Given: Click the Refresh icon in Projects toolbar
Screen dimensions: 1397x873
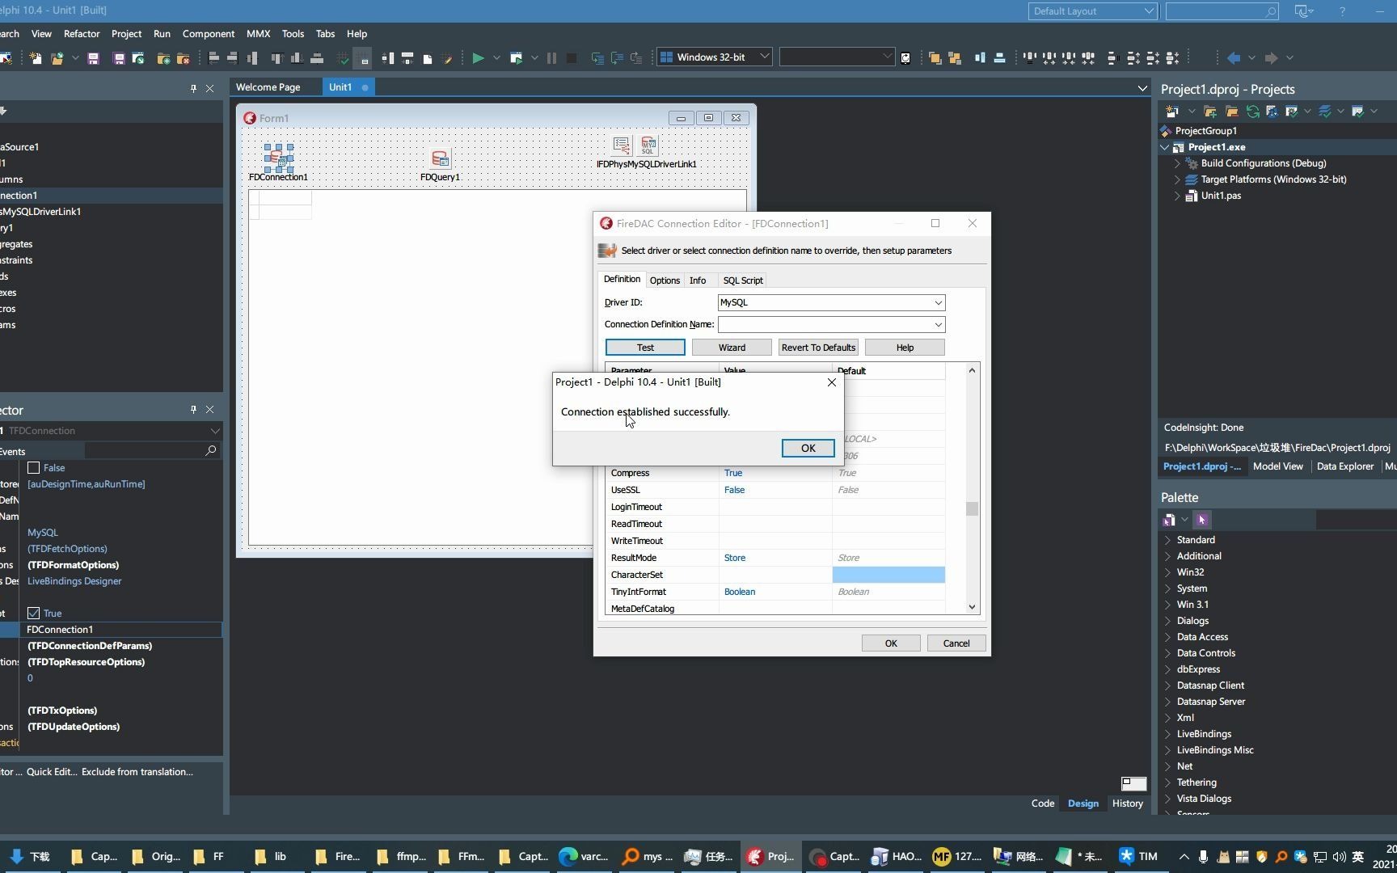Looking at the screenshot, I should [x=1252, y=112].
